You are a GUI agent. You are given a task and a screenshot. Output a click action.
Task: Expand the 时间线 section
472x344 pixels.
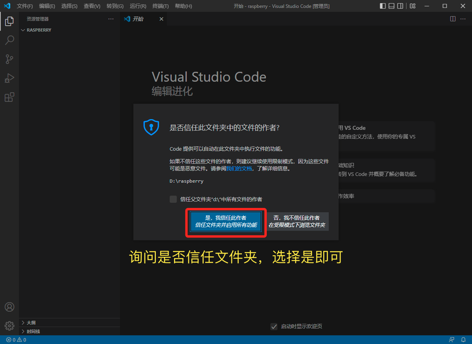point(69,331)
